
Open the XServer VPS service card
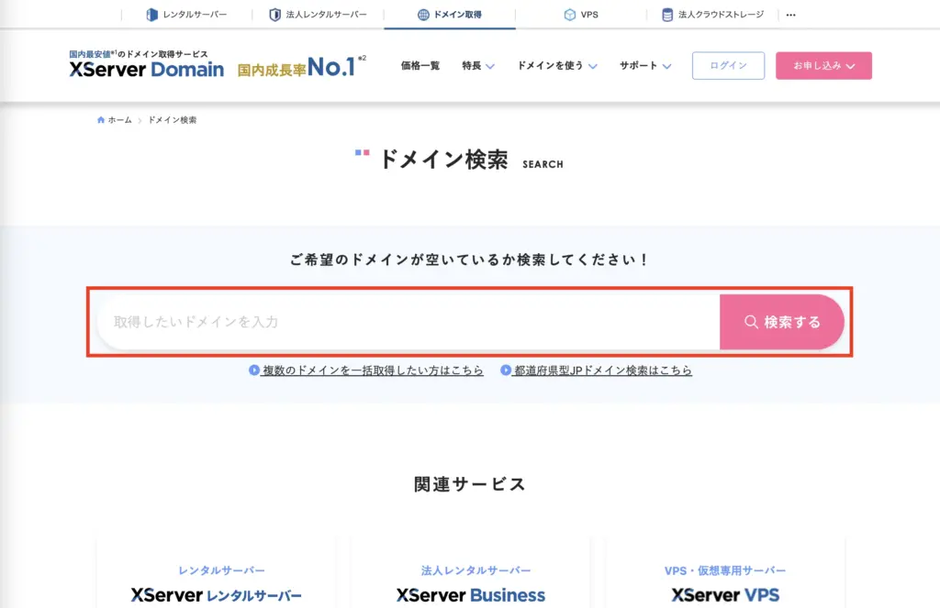click(725, 572)
